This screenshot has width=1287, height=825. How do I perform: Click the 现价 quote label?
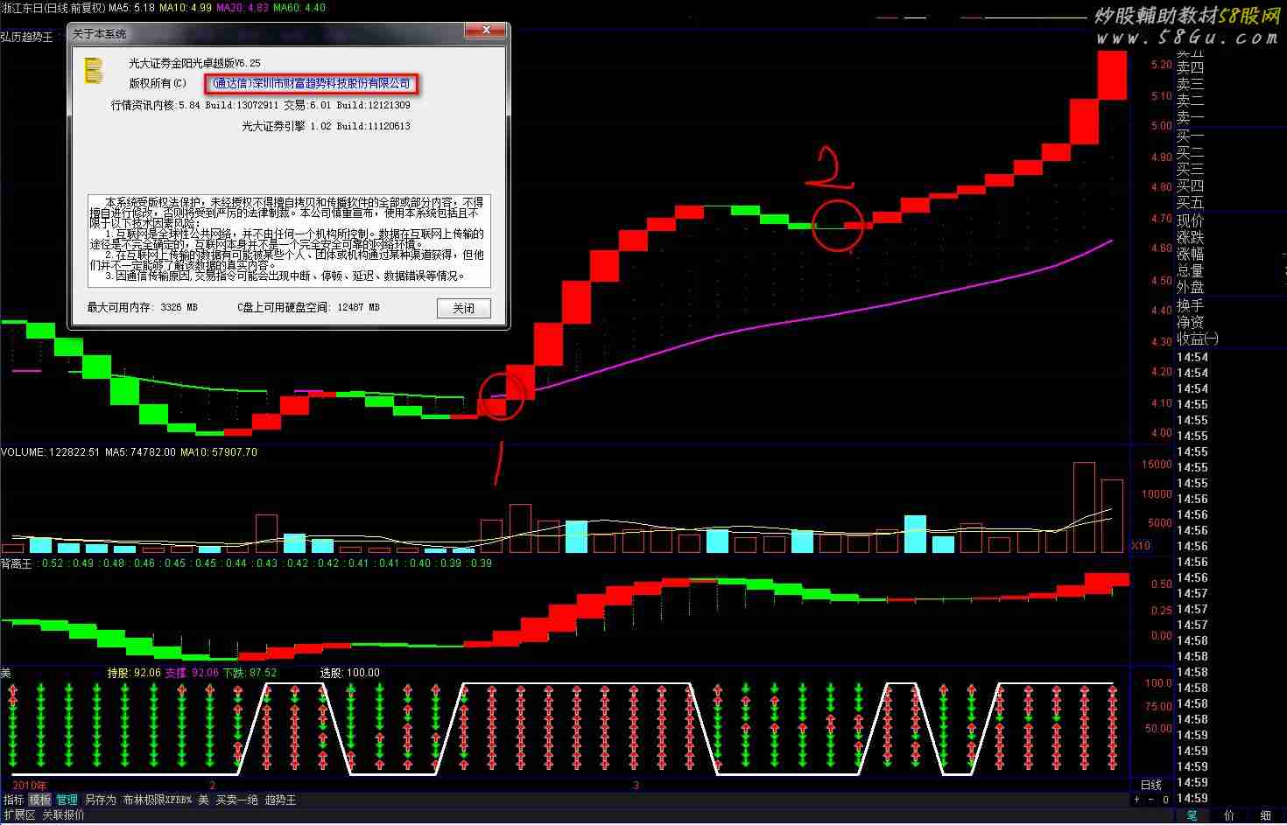(1190, 220)
